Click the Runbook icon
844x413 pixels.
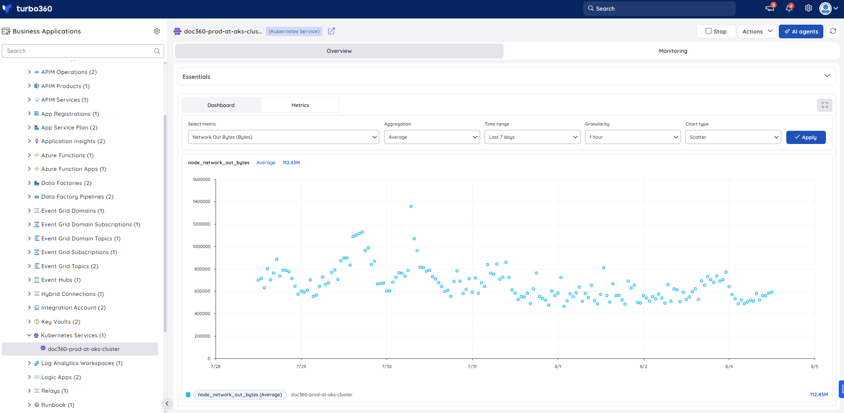37,405
